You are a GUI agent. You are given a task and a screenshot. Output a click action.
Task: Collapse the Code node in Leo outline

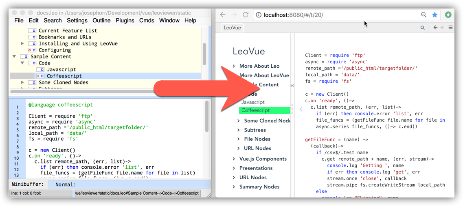pos(22,63)
